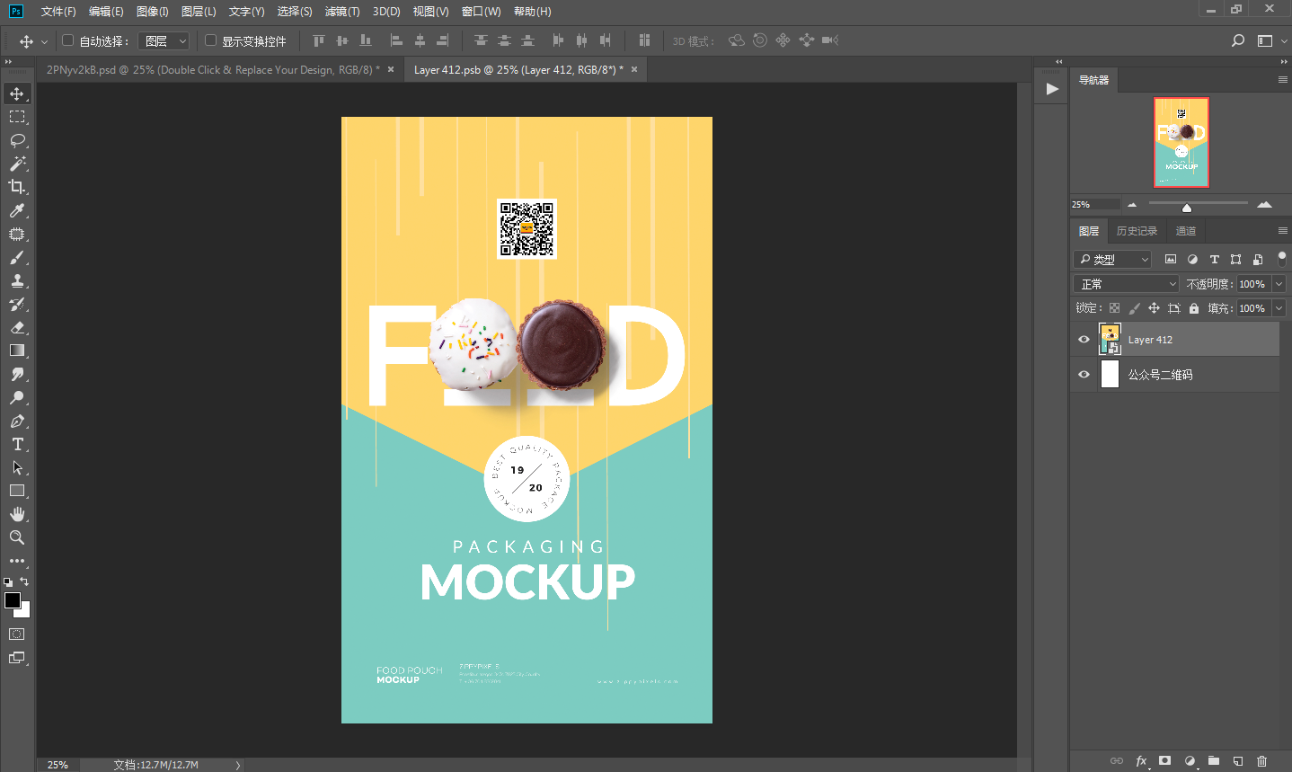
Task: Select the Smudge tool
Action: tap(17, 374)
